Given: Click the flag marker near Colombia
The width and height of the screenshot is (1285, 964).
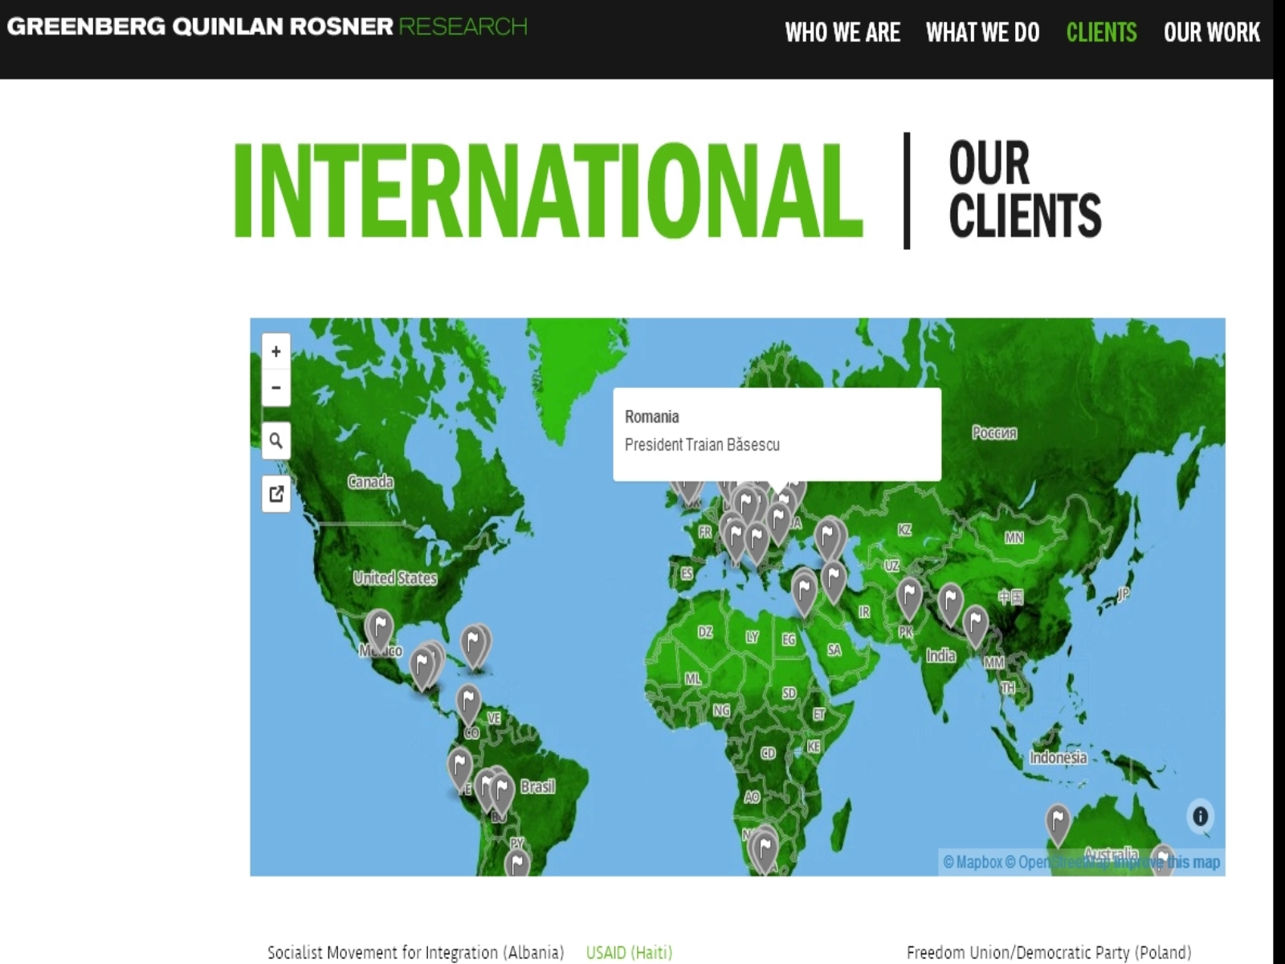Looking at the screenshot, I should tap(468, 701).
